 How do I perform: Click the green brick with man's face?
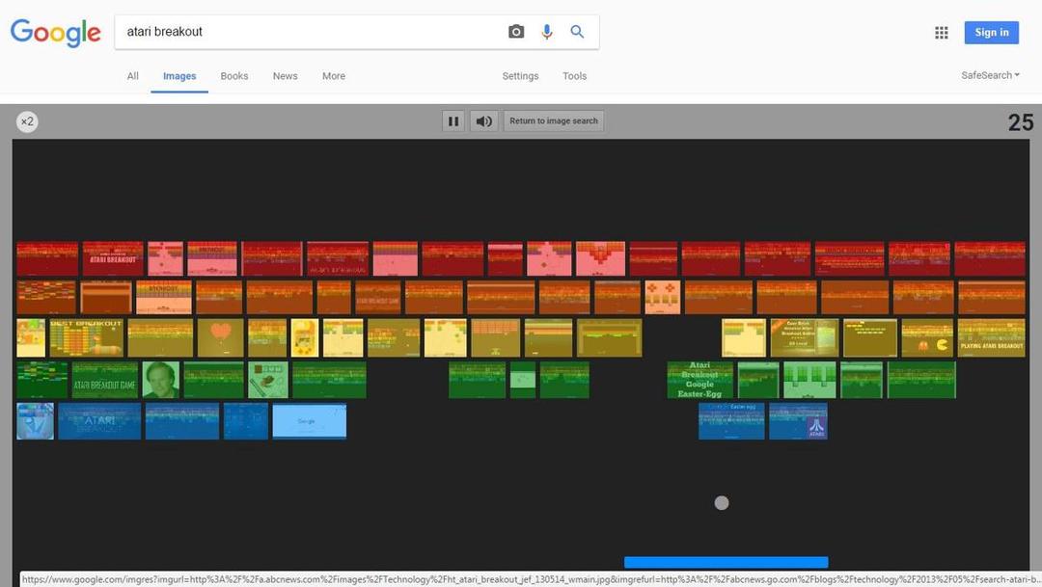point(161,380)
